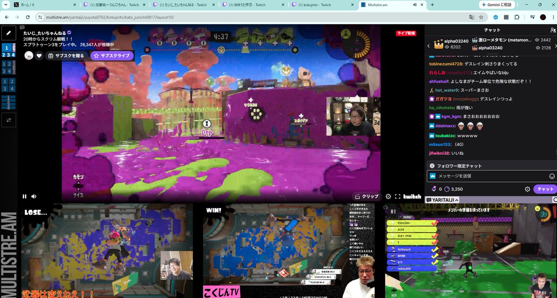
Task: Click the purple チャット send button
Action: (x=545, y=189)
